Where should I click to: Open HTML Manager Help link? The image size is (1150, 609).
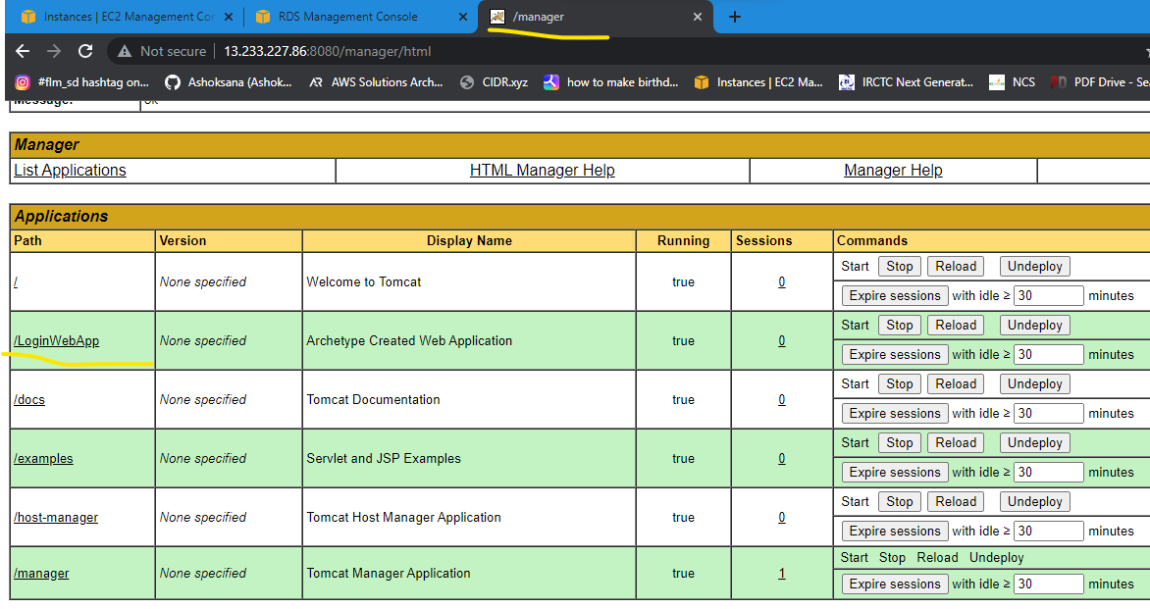[542, 170]
